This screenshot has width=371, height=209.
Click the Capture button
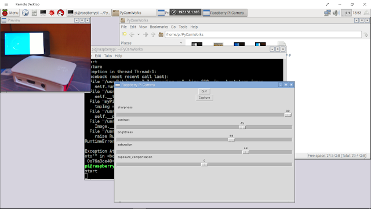[x=204, y=98]
